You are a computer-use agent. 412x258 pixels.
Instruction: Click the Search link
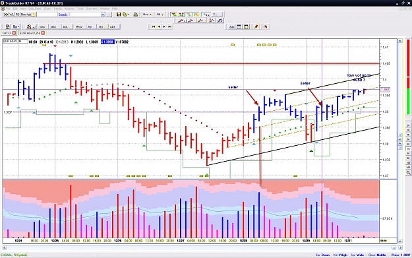pos(63,15)
